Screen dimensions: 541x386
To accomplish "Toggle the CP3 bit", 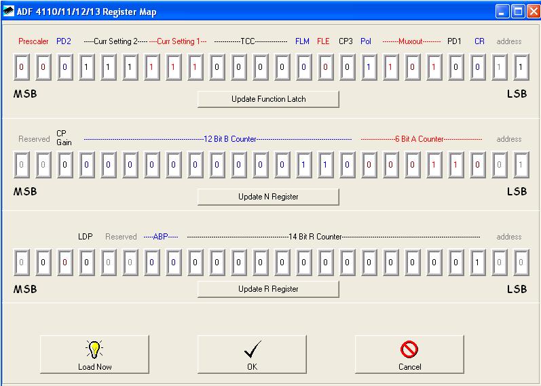I will coord(347,67).
